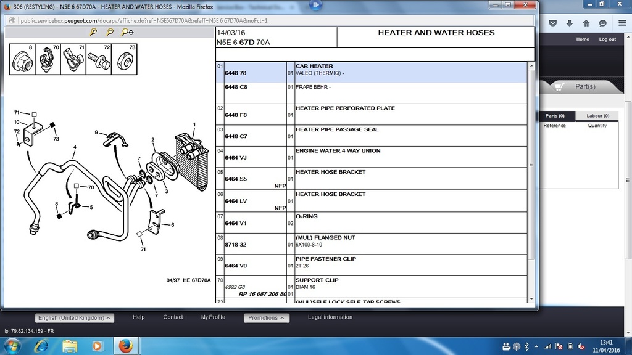
Task: Click the shopping cart icon
Action: click(x=559, y=86)
